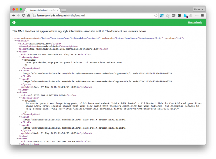Select the fernandotellado.wix.com browser tab
The height and width of the screenshot is (159, 216).
42,10
